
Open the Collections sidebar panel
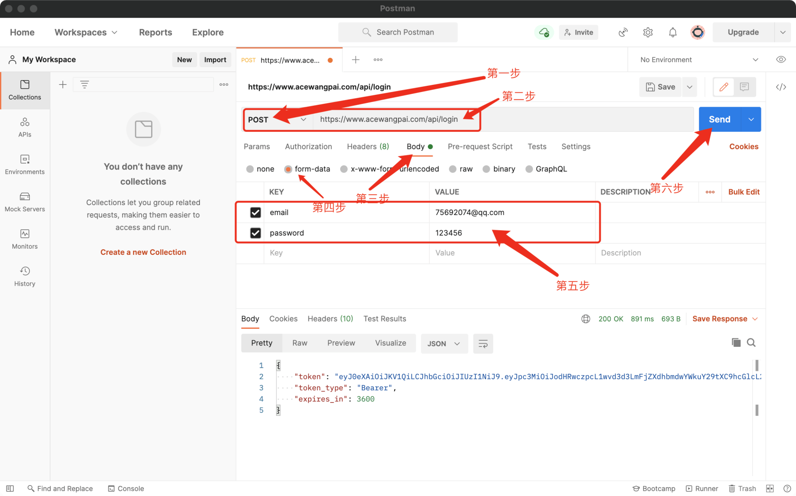tap(25, 90)
